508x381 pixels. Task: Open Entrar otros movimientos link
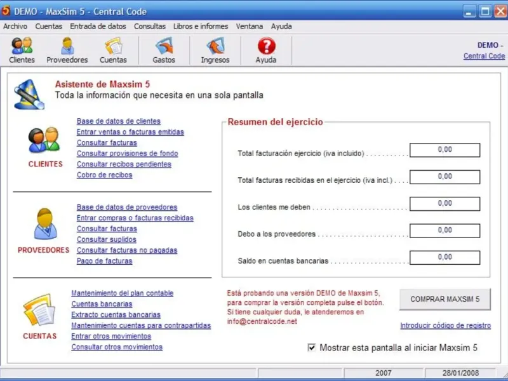(x=111, y=336)
